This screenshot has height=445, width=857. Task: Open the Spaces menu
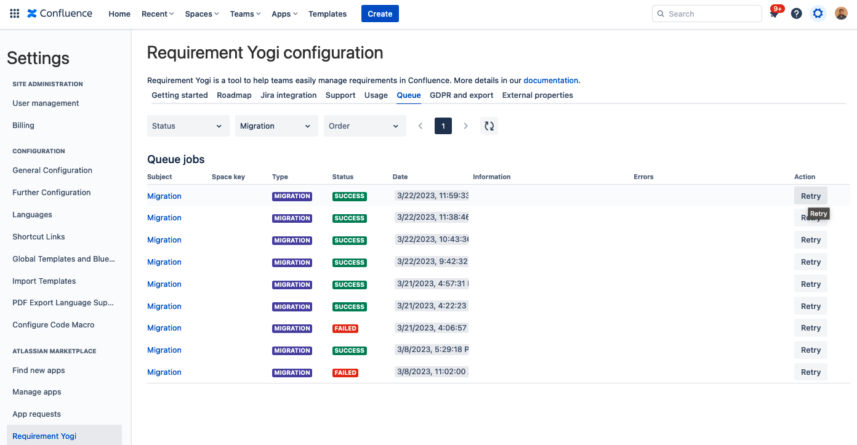201,14
